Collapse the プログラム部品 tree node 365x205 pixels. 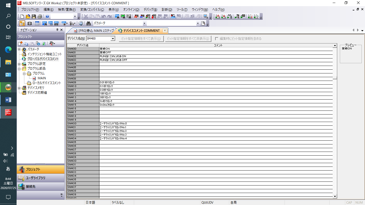(x=19, y=69)
